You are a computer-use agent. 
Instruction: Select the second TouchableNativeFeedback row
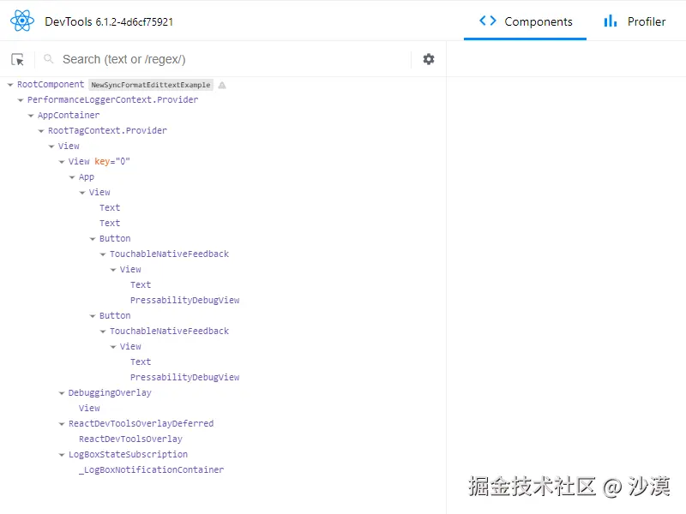[169, 331]
